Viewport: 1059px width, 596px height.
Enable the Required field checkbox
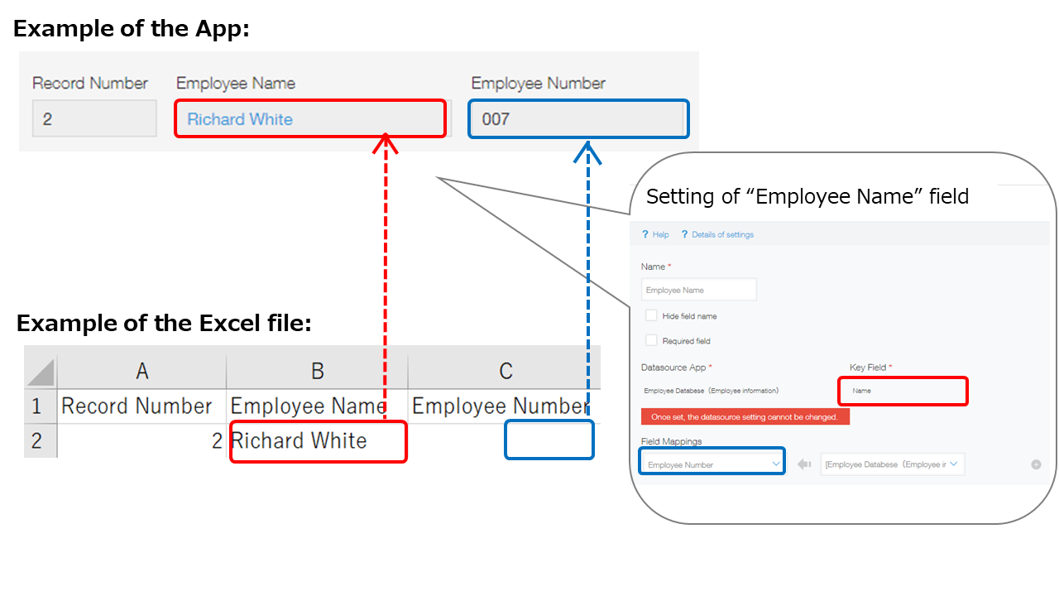pos(650,339)
